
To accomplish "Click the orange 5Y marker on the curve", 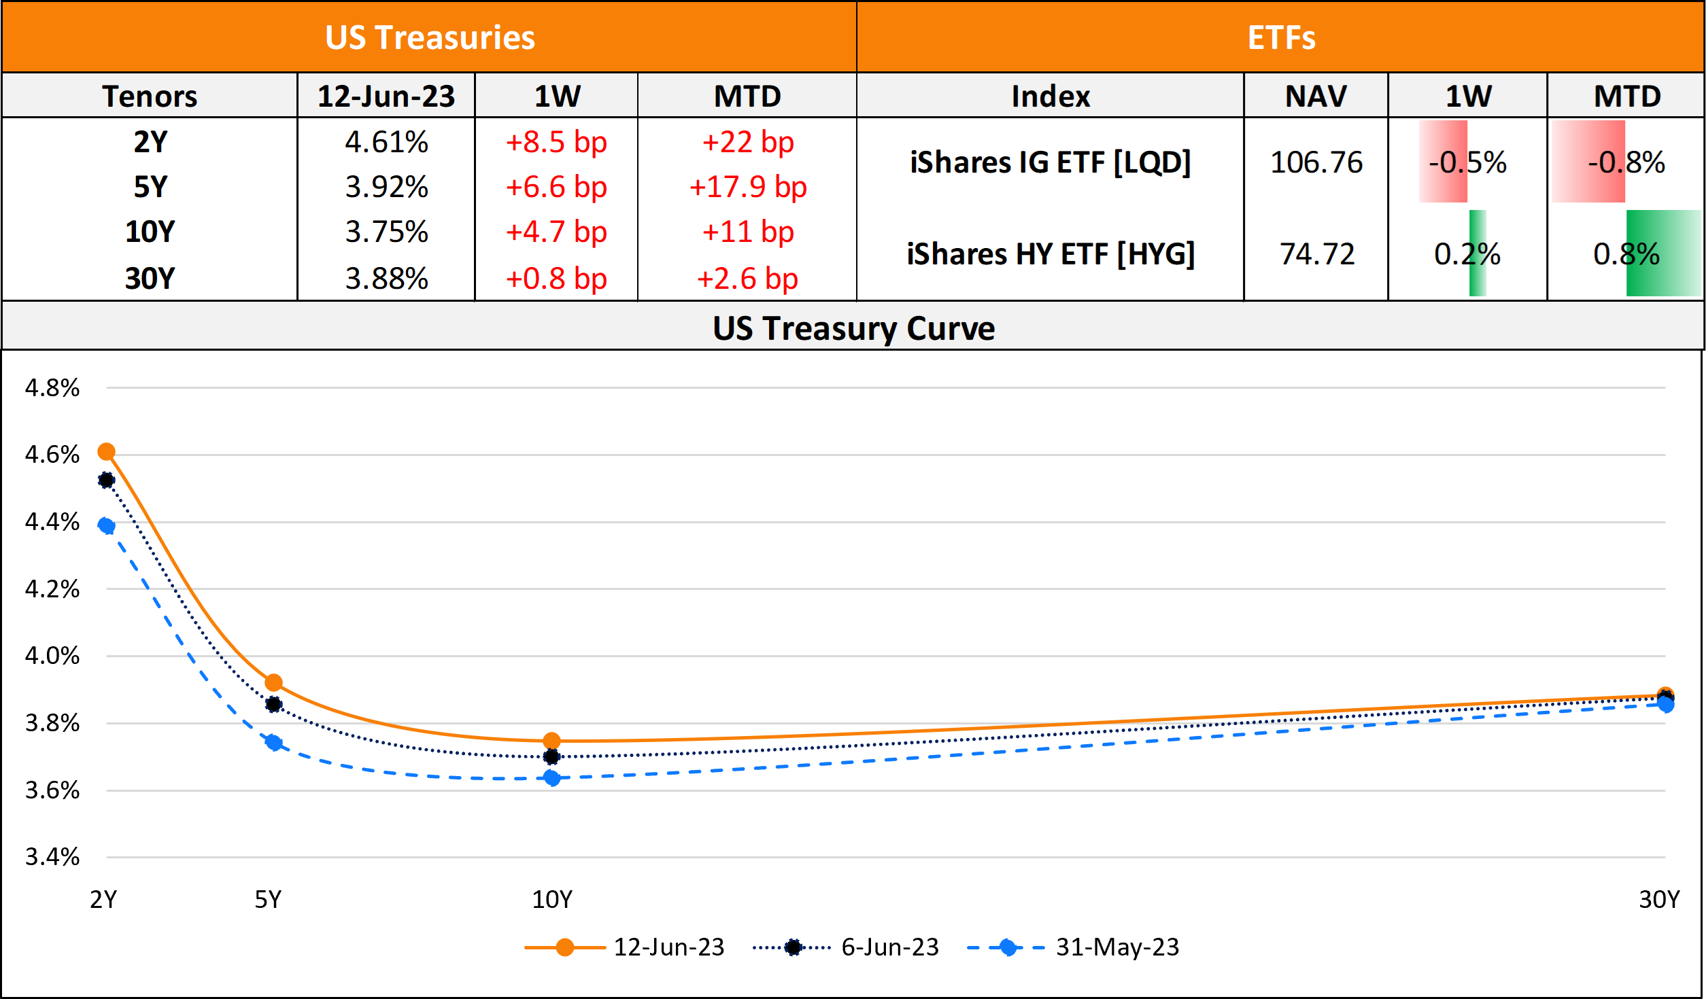I will pyautogui.click(x=273, y=683).
